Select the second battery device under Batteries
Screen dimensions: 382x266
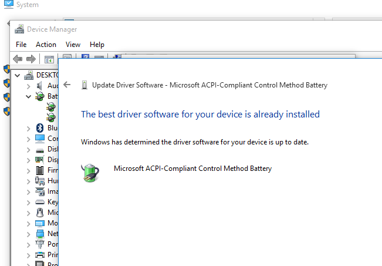coord(51,117)
